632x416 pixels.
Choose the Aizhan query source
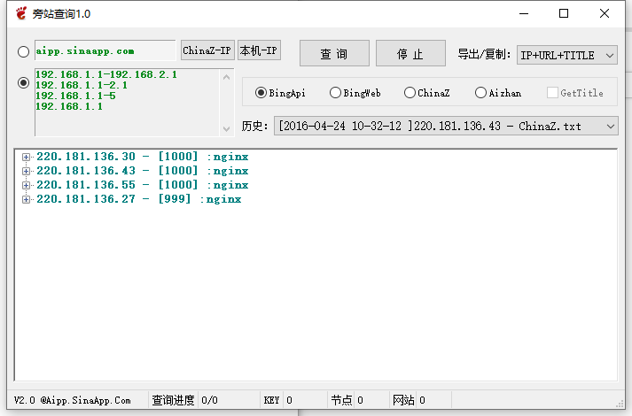[x=480, y=93]
